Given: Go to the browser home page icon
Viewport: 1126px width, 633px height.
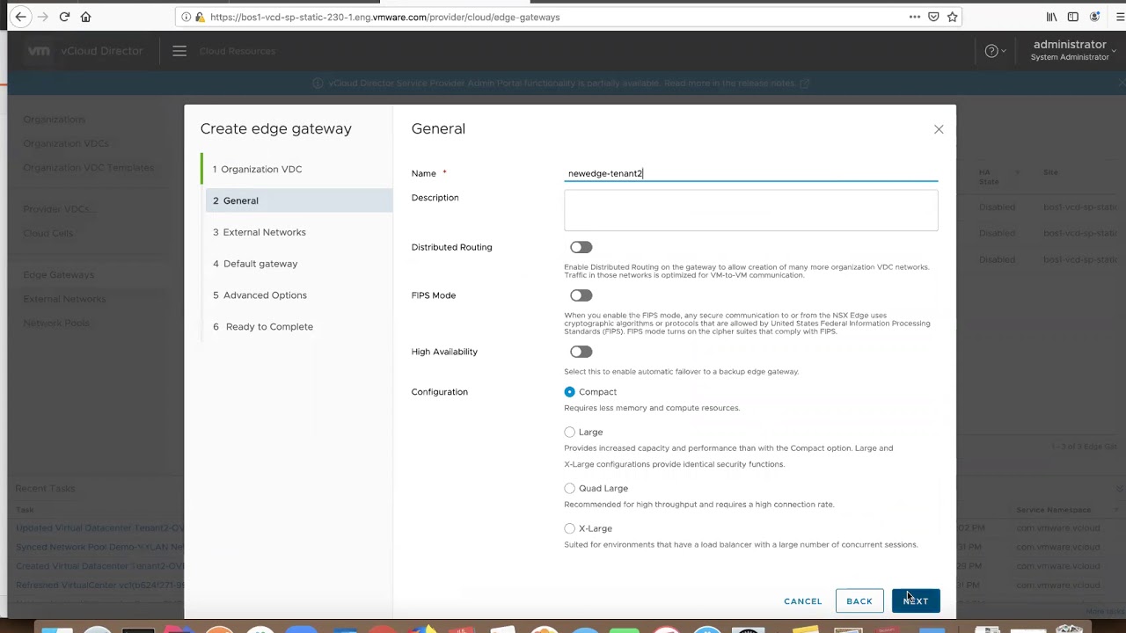Looking at the screenshot, I should click(85, 17).
